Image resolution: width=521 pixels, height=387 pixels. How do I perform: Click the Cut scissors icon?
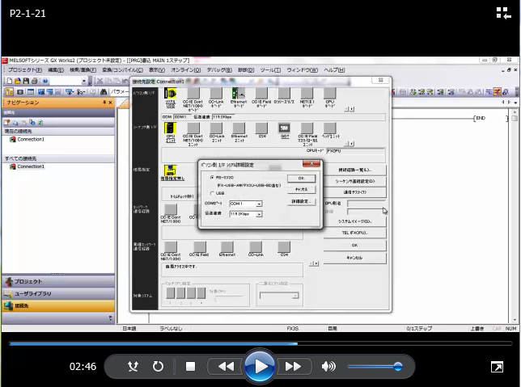coord(100,81)
